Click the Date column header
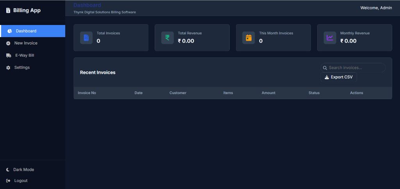This screenshot has height=189, width=400. 139,93
